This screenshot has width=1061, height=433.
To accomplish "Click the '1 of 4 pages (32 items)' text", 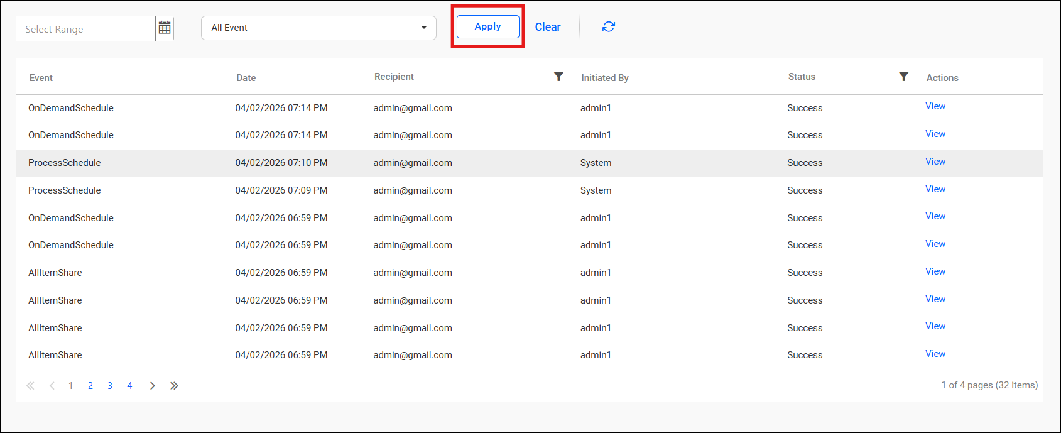I will point(989,385).
